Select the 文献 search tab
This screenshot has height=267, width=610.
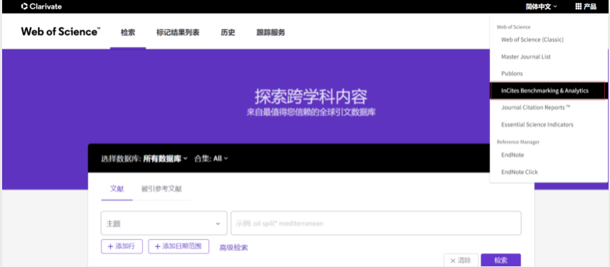117,189
